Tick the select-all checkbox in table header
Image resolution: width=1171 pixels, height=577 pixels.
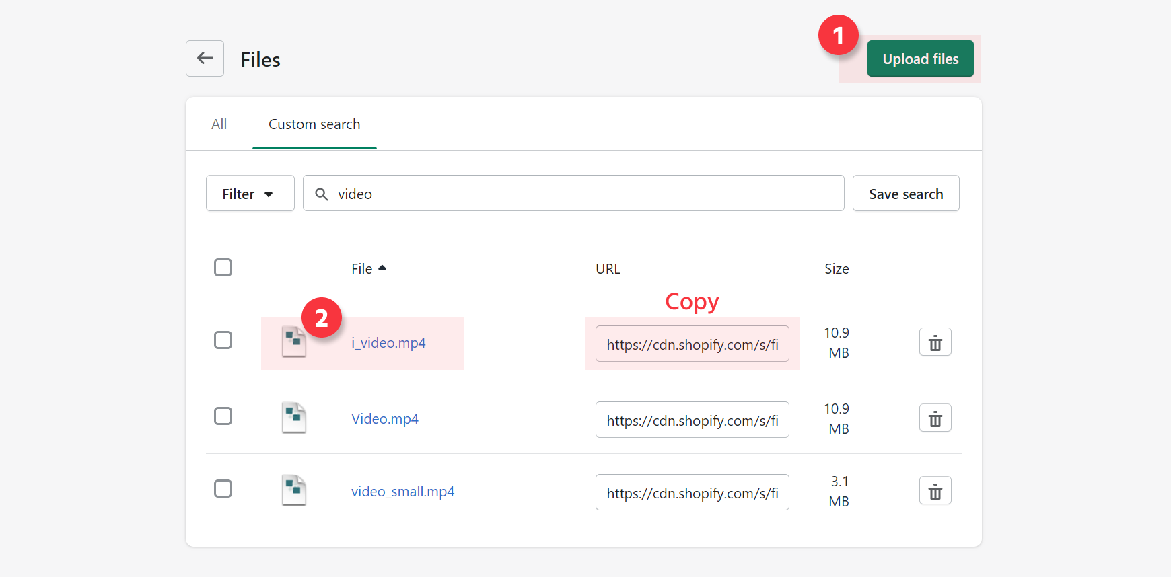223,268
